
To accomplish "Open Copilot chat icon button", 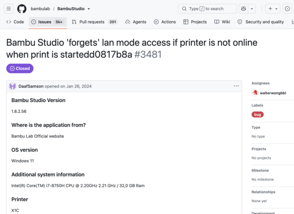I will tap(244, 9).
